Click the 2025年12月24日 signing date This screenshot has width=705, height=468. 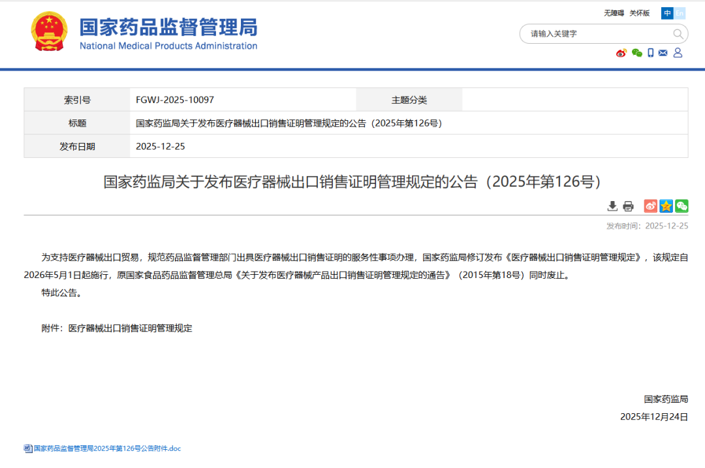pos(654,416)
